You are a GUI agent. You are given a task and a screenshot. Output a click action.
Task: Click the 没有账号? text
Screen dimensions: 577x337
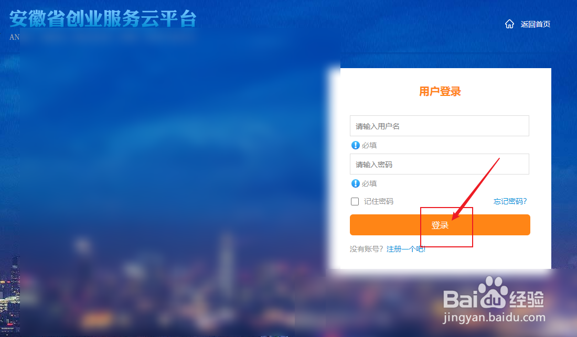click(367, 249)
